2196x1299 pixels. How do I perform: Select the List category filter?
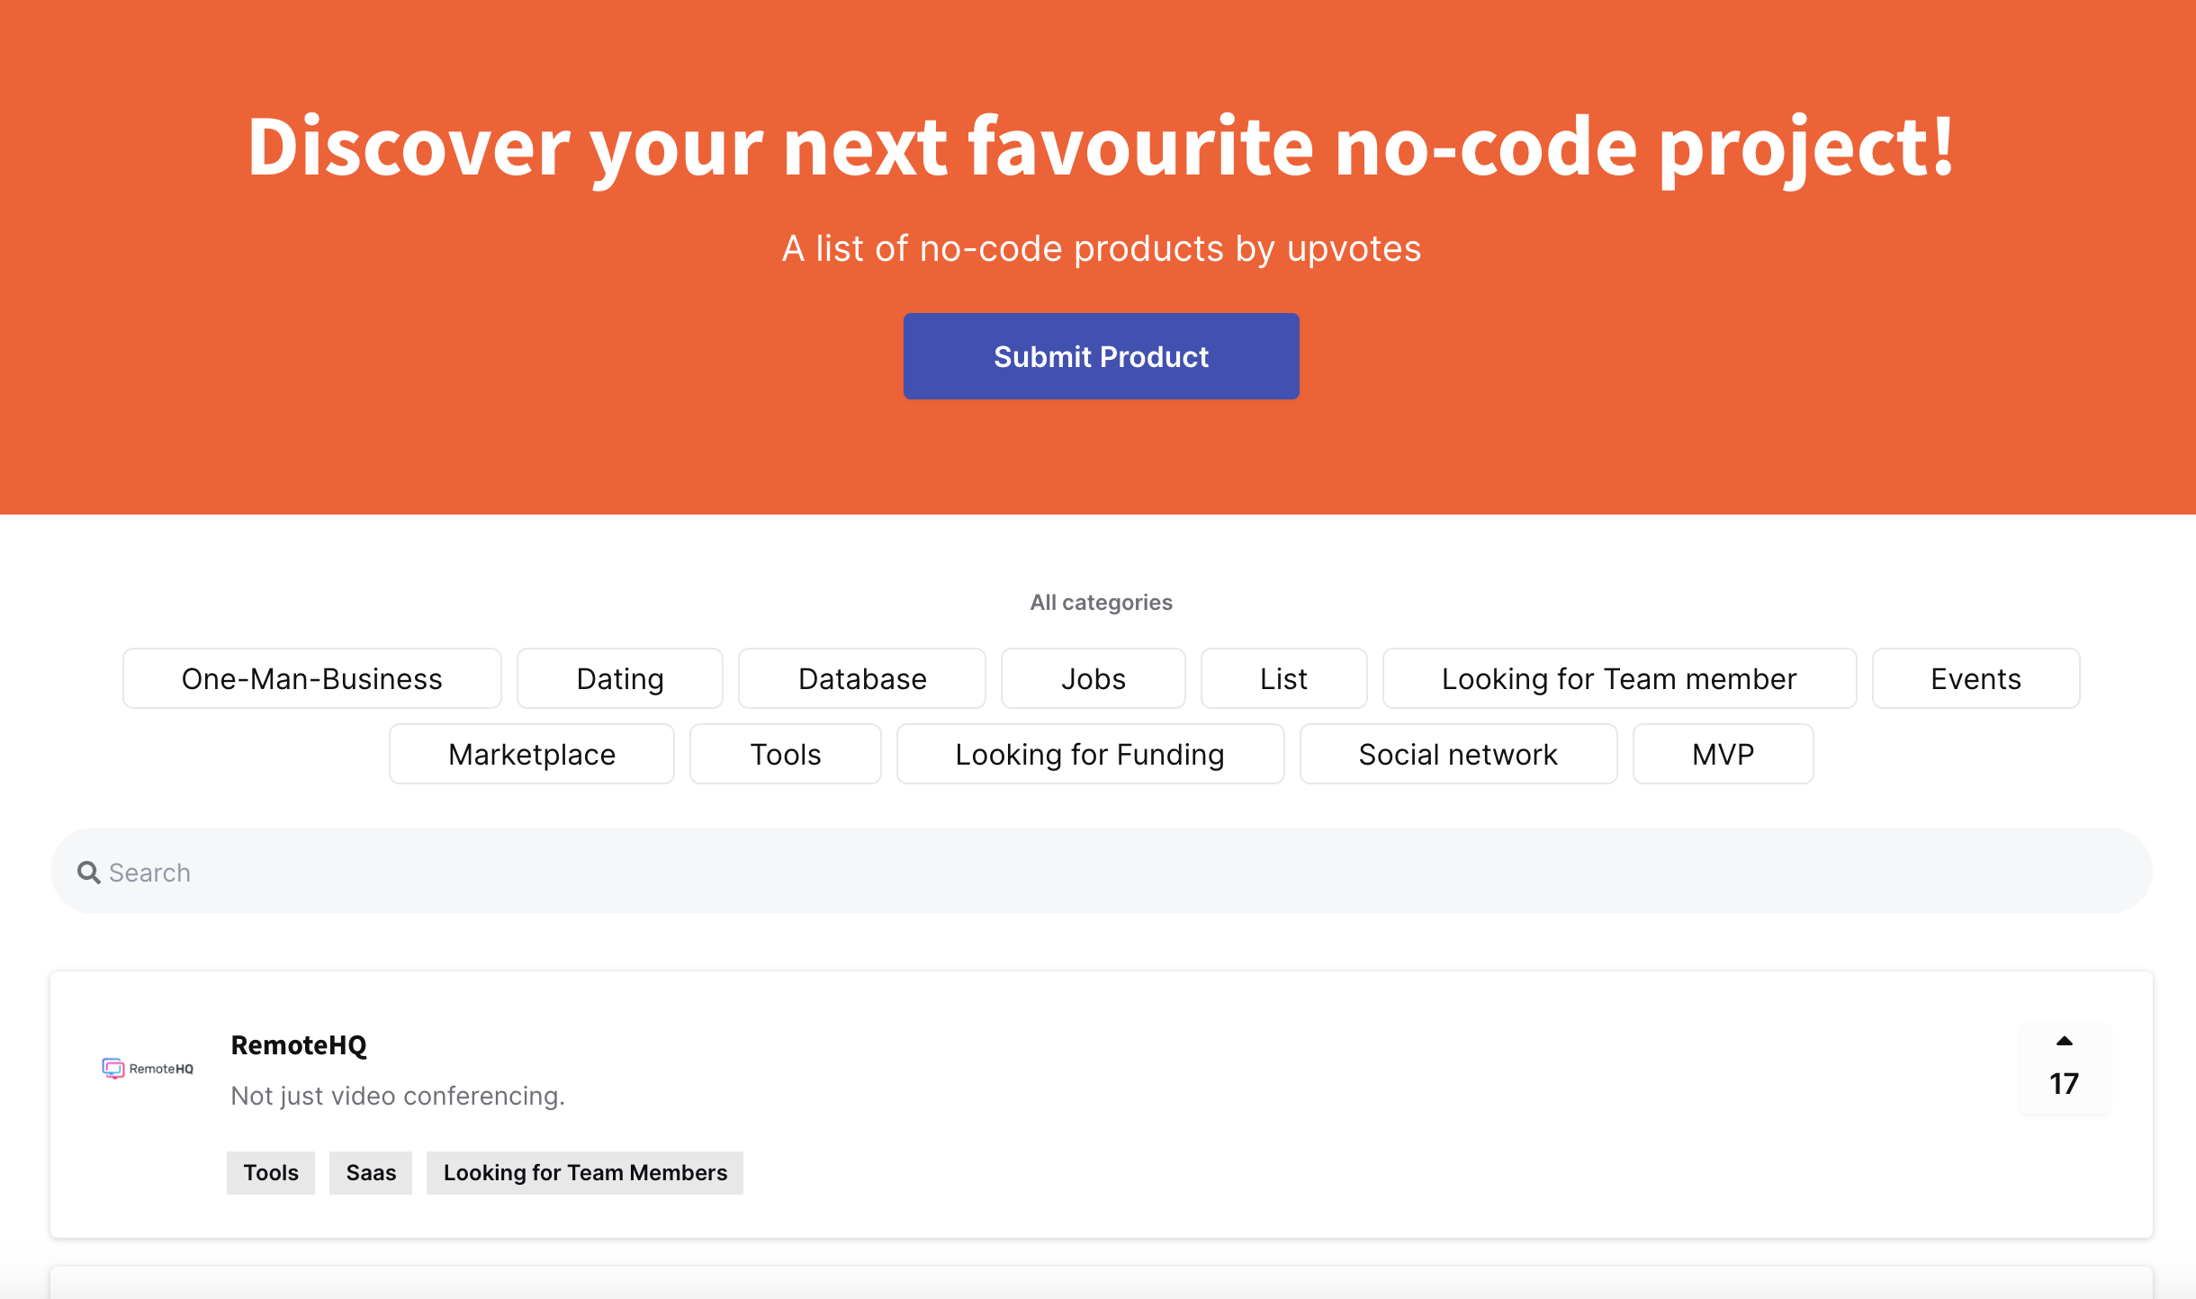(1282, 677)
